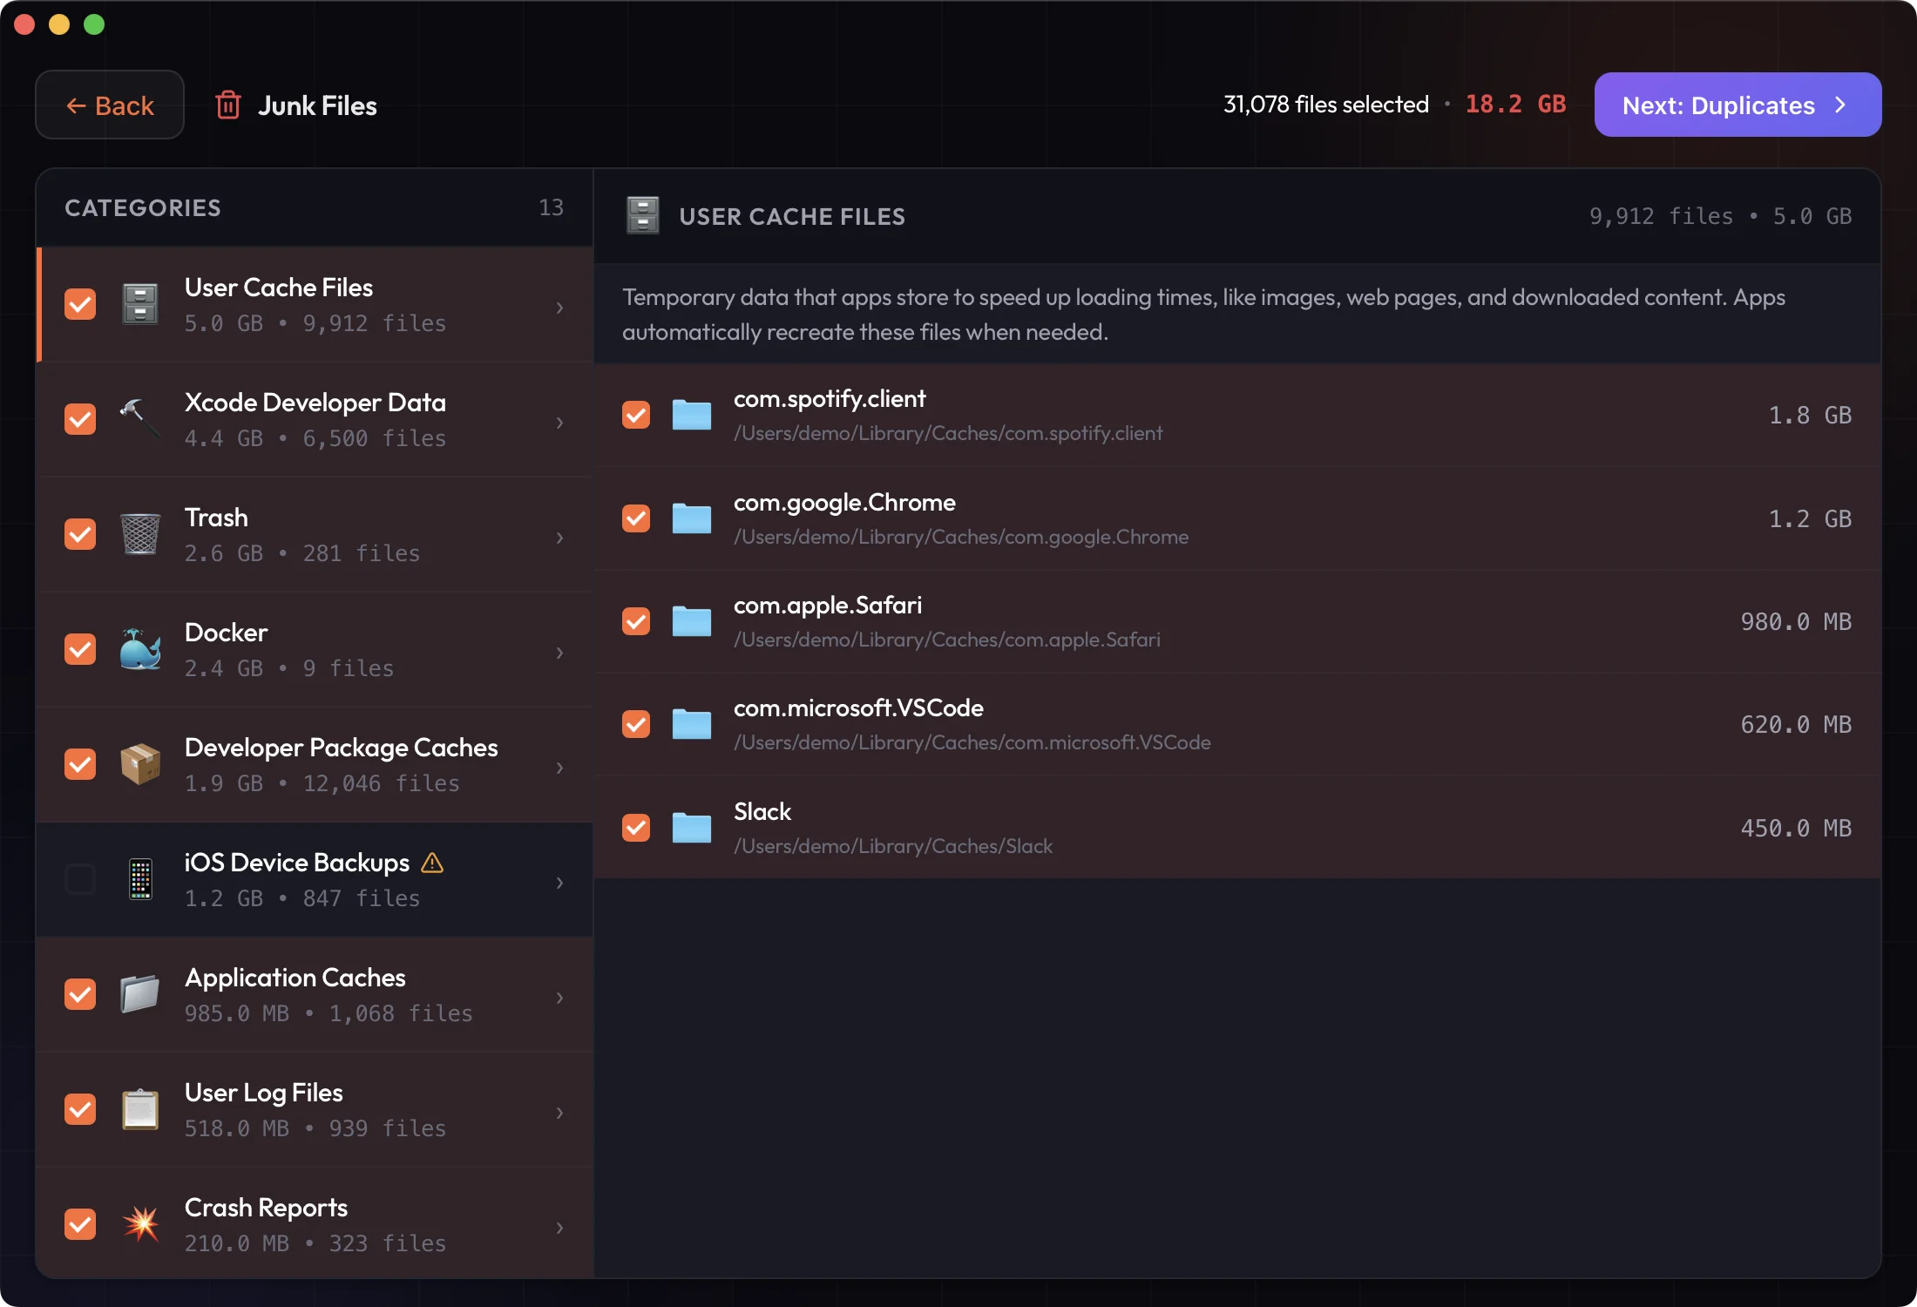1917x1307 pixels.
Task: Select the User Cache Files category
Action: [314, 304]
